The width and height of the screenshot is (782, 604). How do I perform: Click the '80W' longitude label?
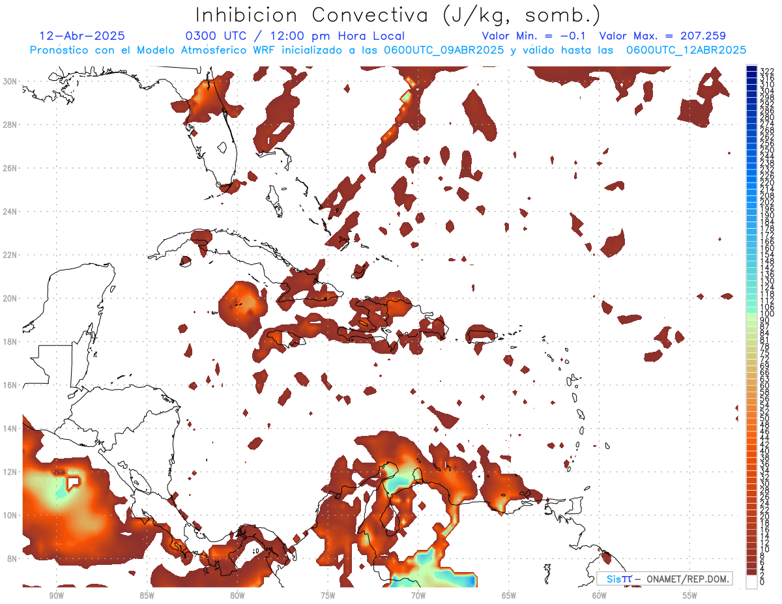pos(237,595)
